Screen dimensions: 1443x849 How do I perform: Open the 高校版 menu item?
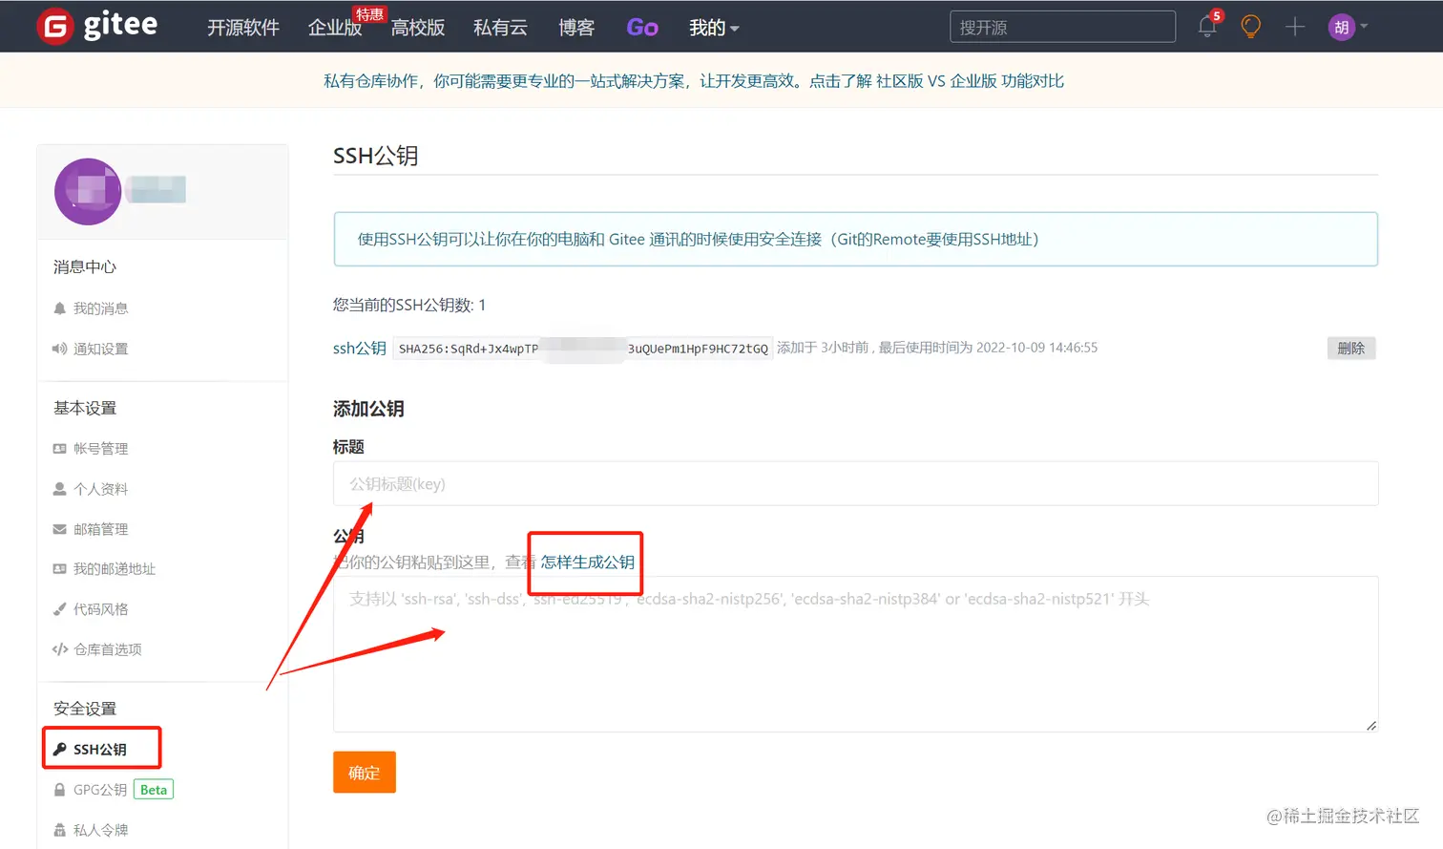point(418,28)
